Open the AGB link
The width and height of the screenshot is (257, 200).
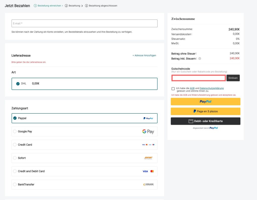click(x=192, y=88)
